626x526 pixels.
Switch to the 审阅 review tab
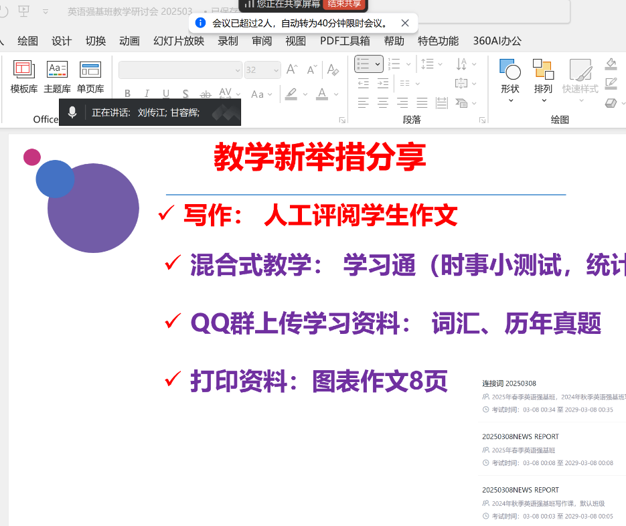tap(262, 41)
